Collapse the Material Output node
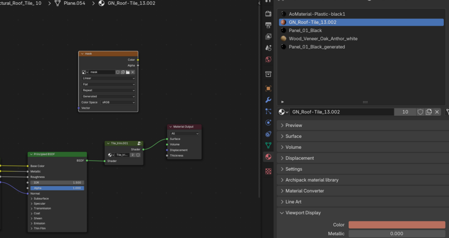Image resolution: width=449 pixels, height=238 pixels. point(171,127)
